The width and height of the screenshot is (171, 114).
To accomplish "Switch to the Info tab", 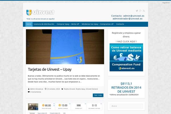I will click(x=64, y=113).
